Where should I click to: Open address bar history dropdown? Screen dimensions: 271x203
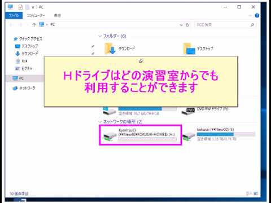click(x=181, y=25)
